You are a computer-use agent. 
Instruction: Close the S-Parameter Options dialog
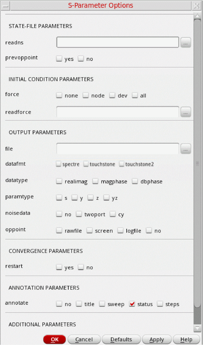(196, 6)
